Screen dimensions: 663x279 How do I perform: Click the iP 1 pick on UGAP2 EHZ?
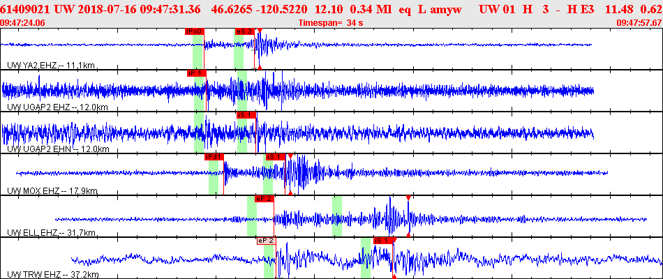click(197, 73)
